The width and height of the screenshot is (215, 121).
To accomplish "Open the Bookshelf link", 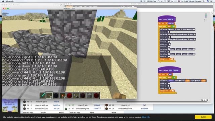I will (144, 109).
